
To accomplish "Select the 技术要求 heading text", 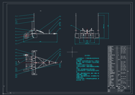I will [x=87, y=56].
